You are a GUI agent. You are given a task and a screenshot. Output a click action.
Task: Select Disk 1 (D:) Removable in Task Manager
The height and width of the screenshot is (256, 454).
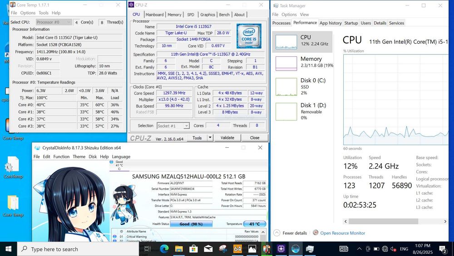coord(303,111)
